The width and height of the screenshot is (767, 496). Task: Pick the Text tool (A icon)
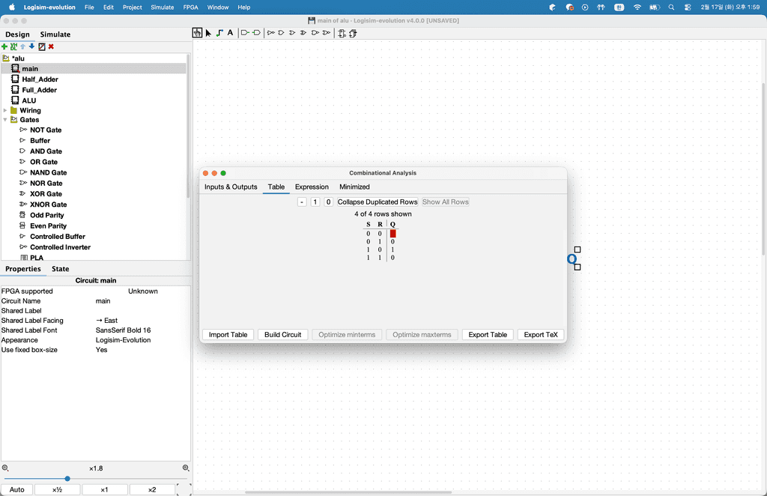pos(230,33)
